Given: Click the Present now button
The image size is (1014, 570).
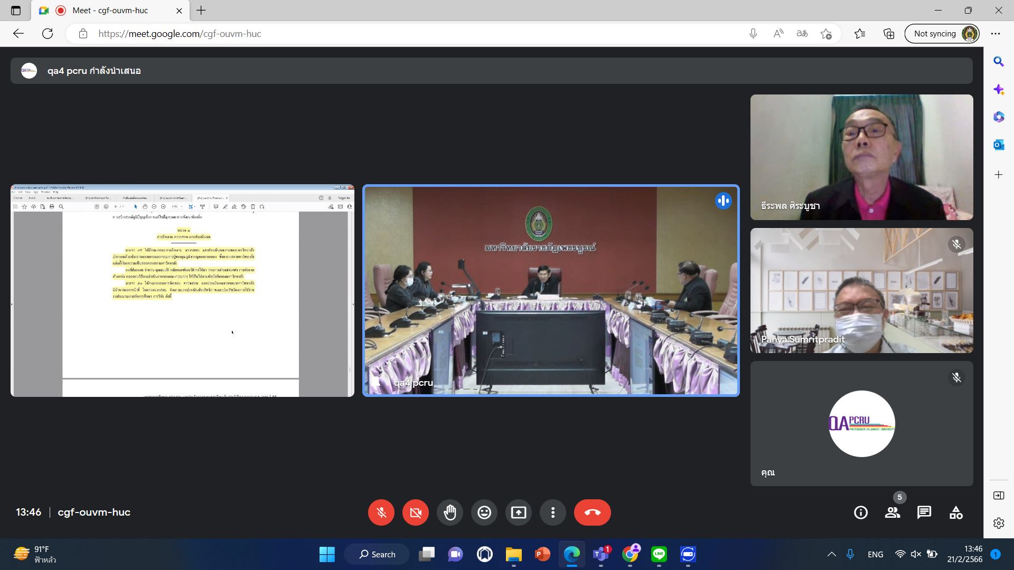Looking at the screenshot, I should [519, 512].
